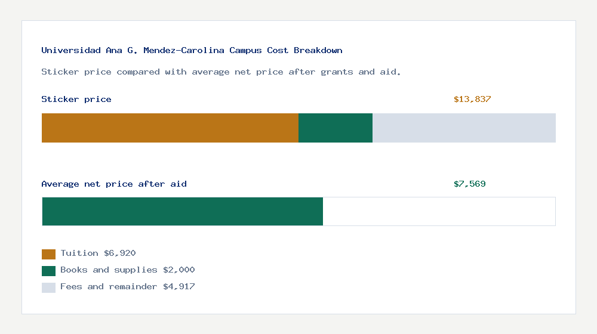Screen dimensions: 597x334
Task: Select the orange tuition segment in sticker bar
Action: [x=170, y=128]
